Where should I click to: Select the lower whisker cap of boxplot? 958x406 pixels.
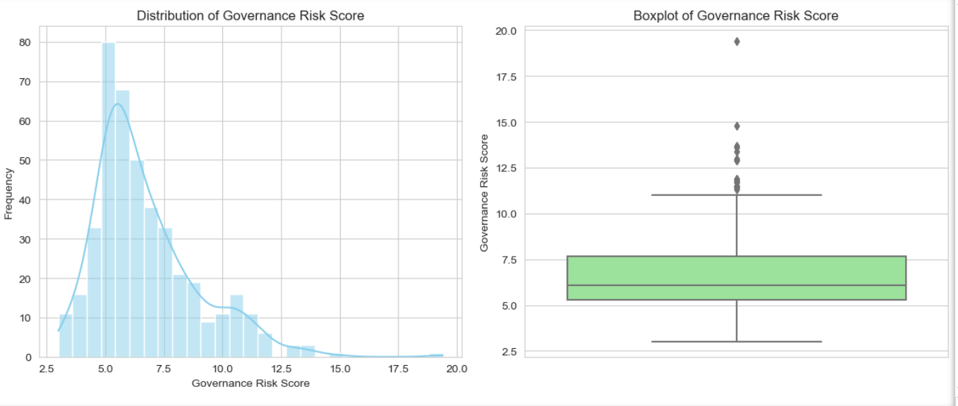tap(736, 342)
